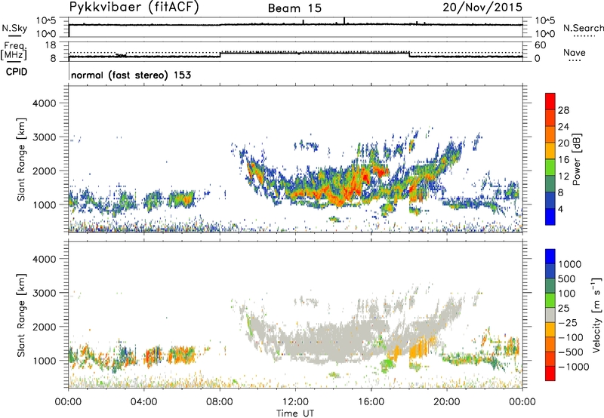Click the blue bottom of the Power colorbar
Screen dimensions: 604x418
550,217
